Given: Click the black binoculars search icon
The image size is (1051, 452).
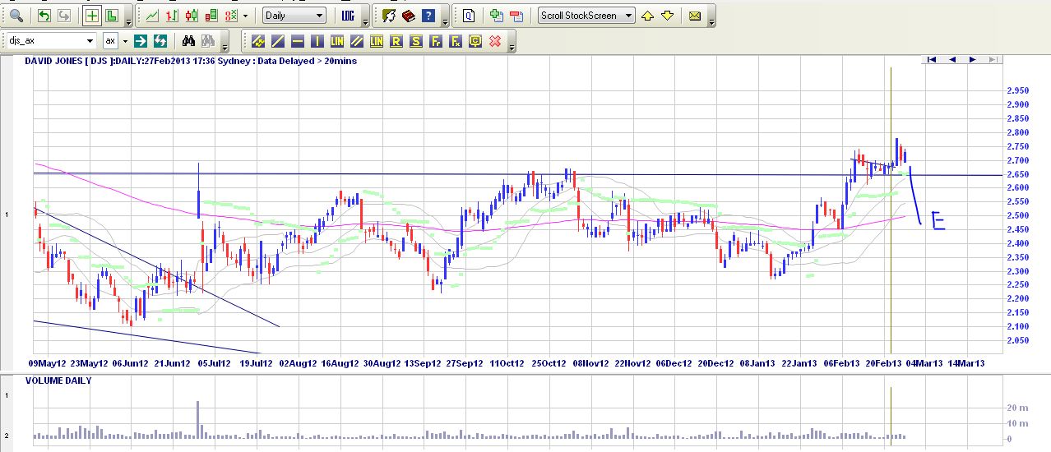Looking at the screenshot, I should (188, 40).
